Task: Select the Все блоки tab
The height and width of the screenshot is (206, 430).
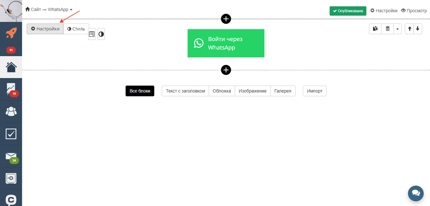Action: 140,91
